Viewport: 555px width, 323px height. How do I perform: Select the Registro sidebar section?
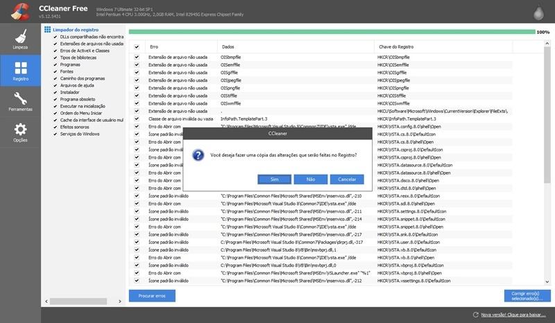(20, 71)
